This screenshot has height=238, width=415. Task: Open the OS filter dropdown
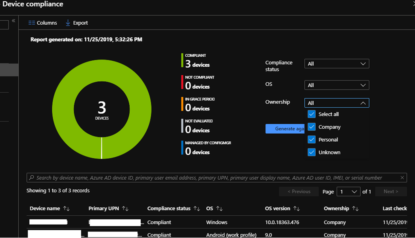coord(336,85)
